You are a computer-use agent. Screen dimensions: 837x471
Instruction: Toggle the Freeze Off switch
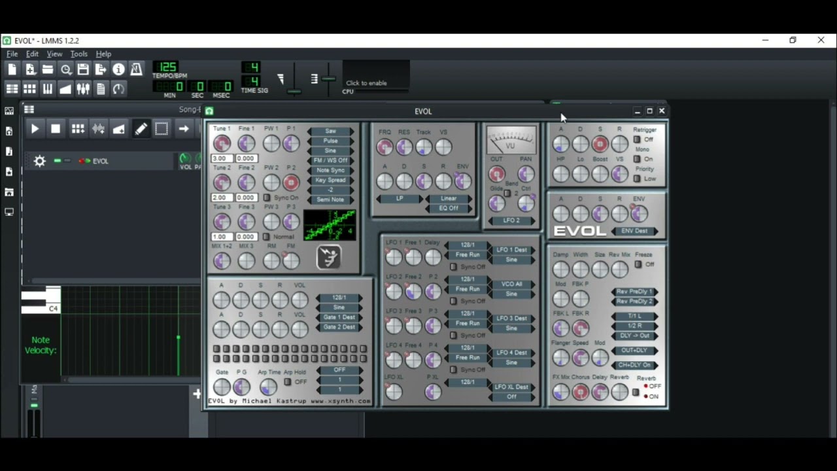(638, 264)
